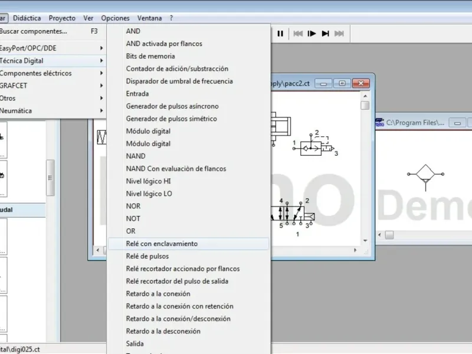Select OR gate entry
The width and height of the screenshot is (472, 354).
click(x=188, y=231)
